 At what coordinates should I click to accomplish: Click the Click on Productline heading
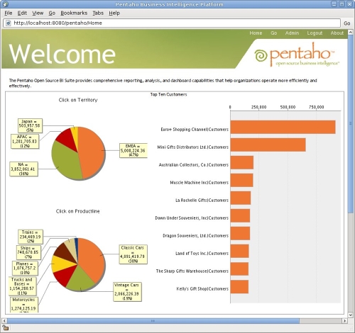point(77,211)
